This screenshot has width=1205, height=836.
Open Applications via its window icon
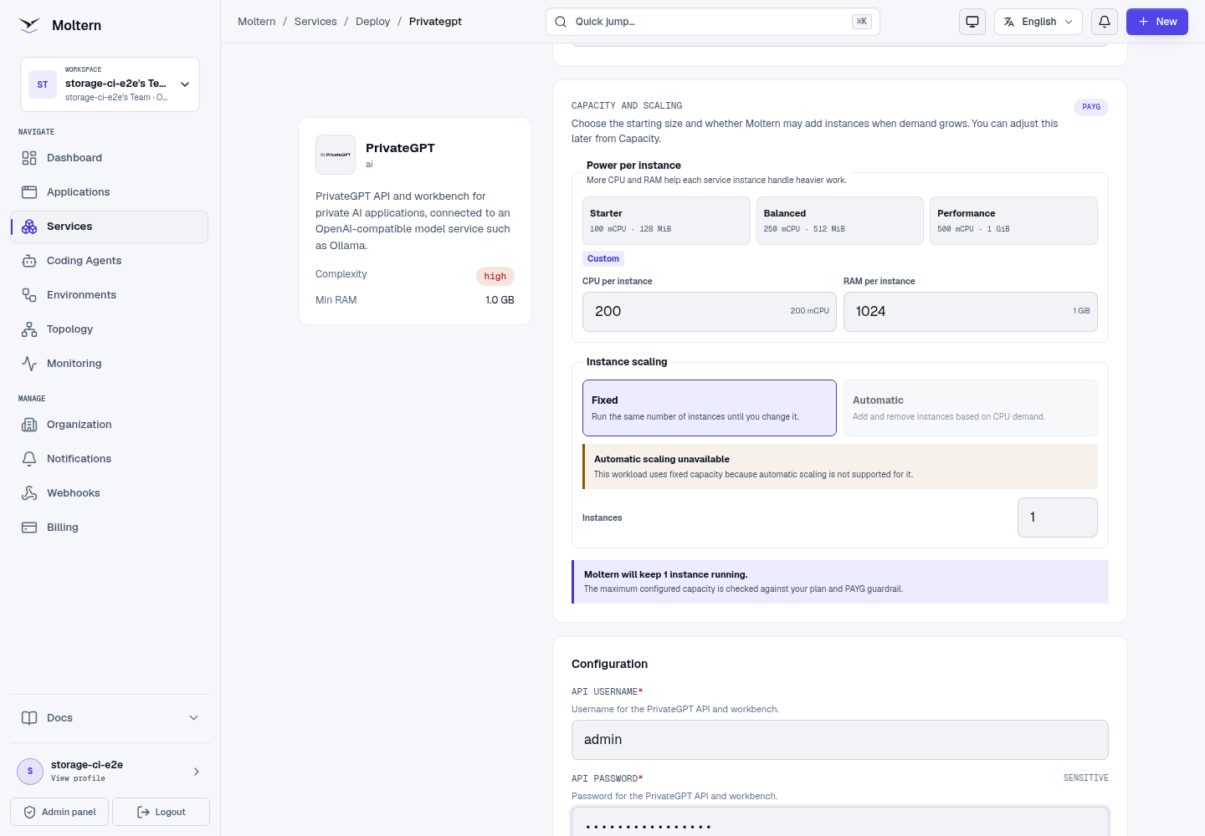29,192
